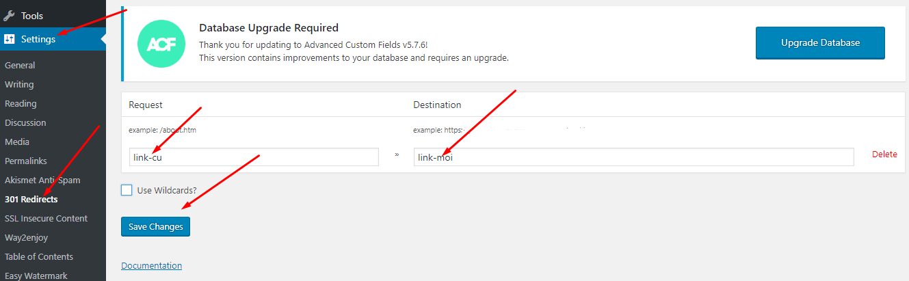
Task: Go to Writing settings
Action: click(19, 85)
